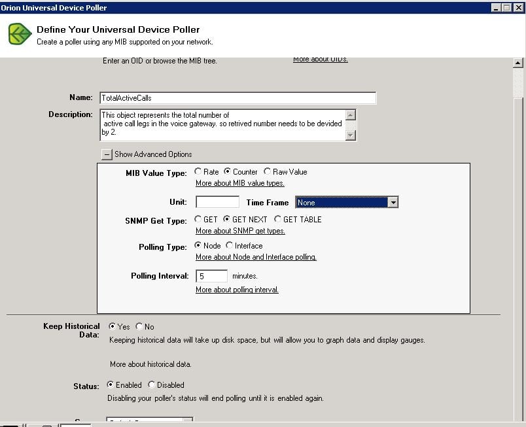
Task: Close the Orion Universal Device Poller window
Action: (x=518, y=7)
